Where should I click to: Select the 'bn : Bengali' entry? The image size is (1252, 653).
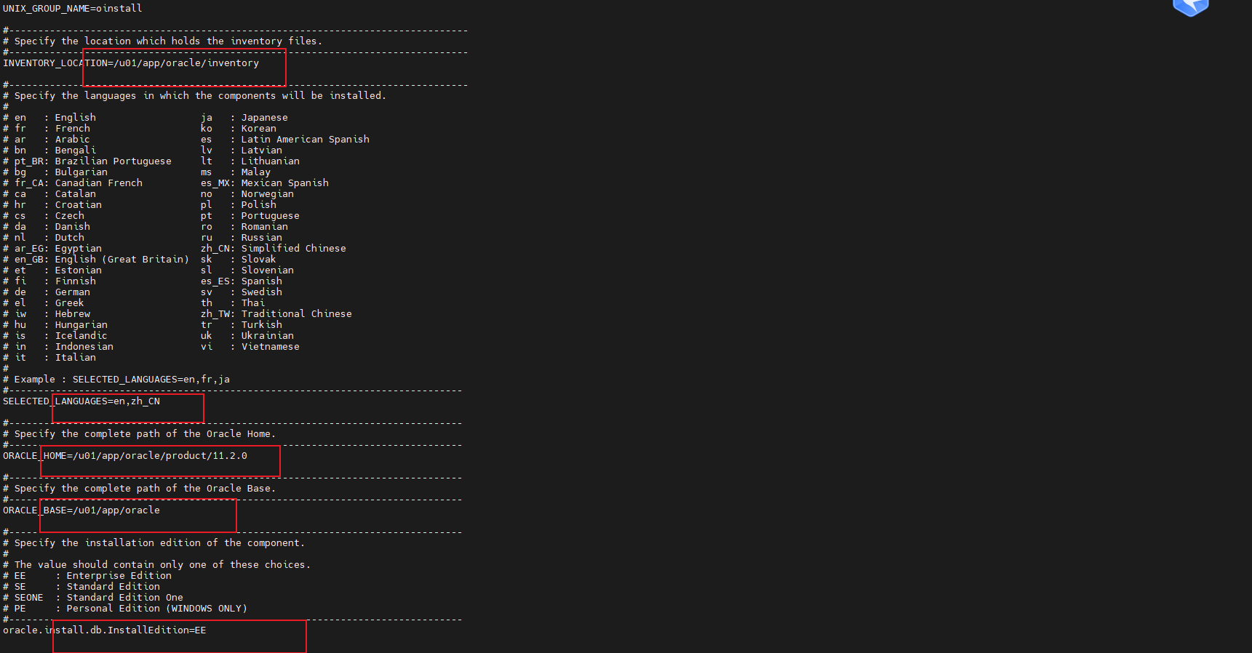click(55, 151)
